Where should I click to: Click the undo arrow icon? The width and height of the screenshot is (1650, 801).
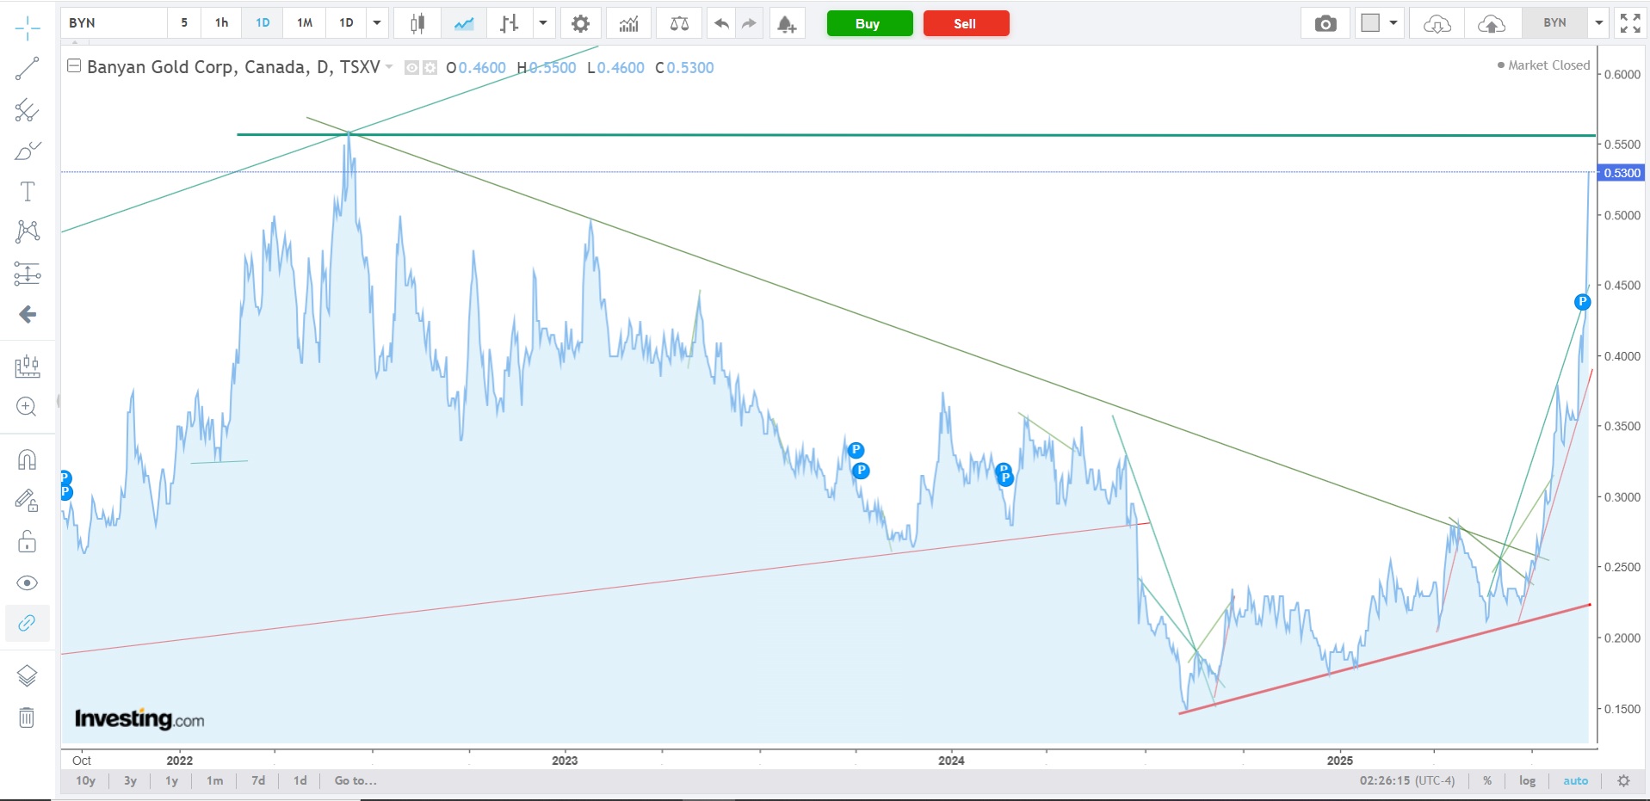pos(721,23)
